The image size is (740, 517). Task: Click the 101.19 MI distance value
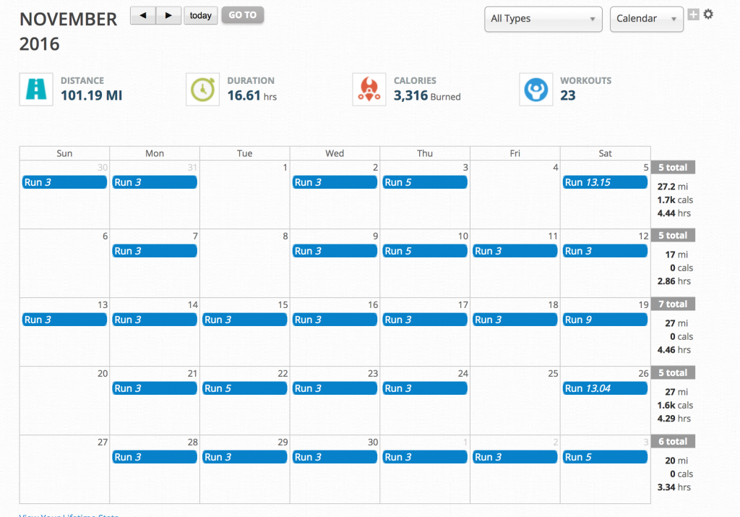[x=91, y=95]
